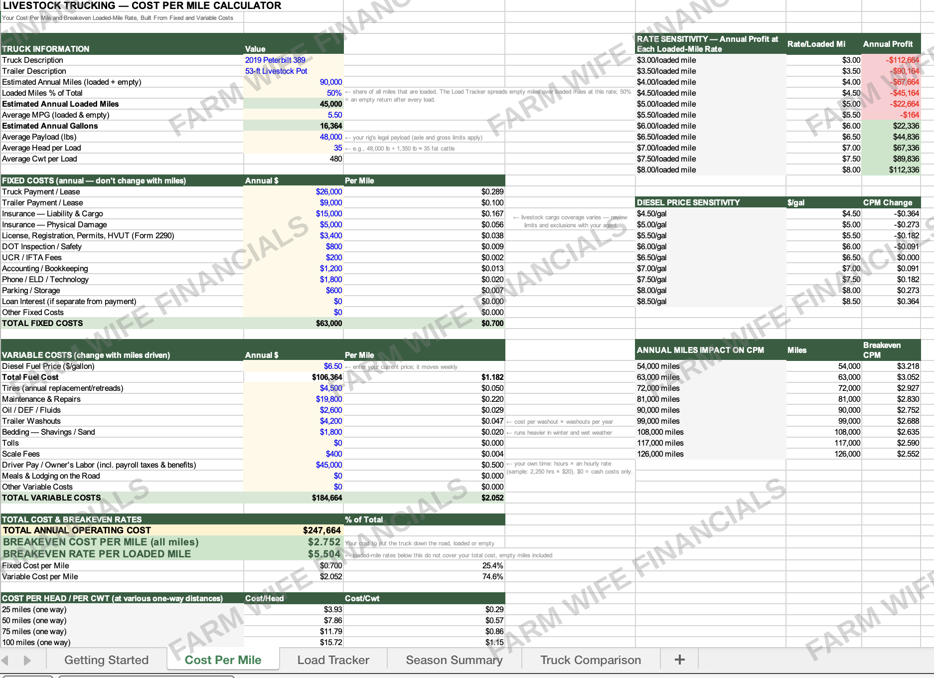Screen dimensions: 934x678
Task: Select Trailer Payment annual amount $9,000
Action: pyautogui.click(x=294, y=203)
